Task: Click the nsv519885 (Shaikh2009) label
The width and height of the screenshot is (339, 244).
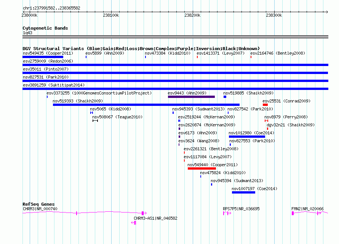Action: [248, 93]
